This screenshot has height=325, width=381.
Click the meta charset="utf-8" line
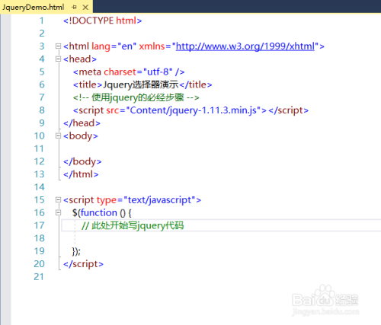(129, 72)
